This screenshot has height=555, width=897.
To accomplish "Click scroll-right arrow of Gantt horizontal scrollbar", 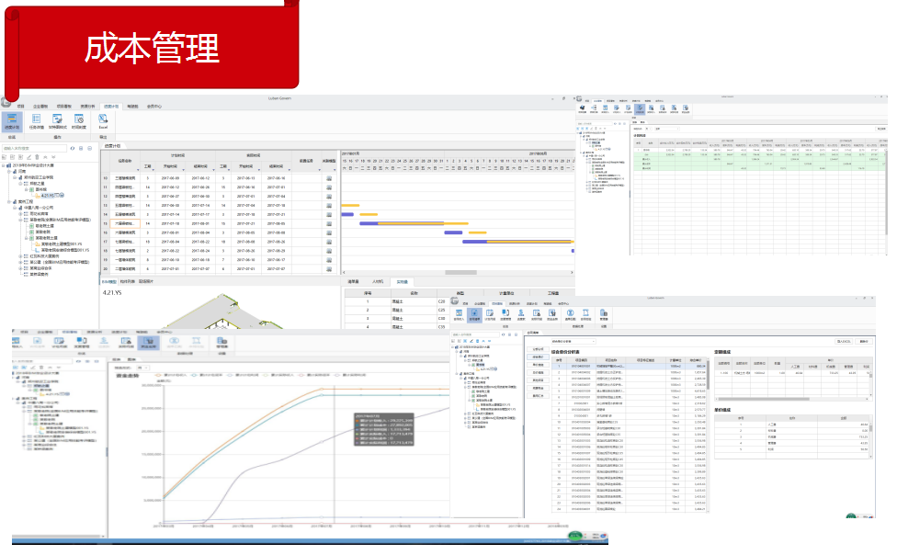I will pos(572,273).
